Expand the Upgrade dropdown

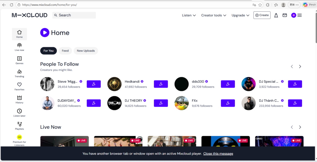pyautogui.click(x=241, y=15)
